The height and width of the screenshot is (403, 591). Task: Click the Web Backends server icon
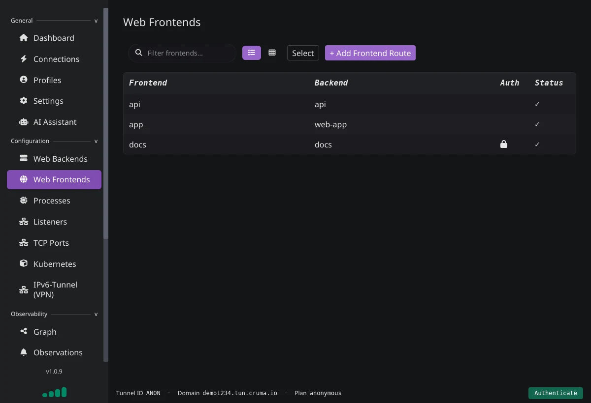(x=23, y=158)
